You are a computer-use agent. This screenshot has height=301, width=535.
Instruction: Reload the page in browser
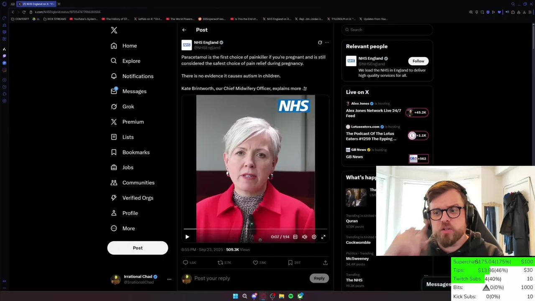point(24,12)
